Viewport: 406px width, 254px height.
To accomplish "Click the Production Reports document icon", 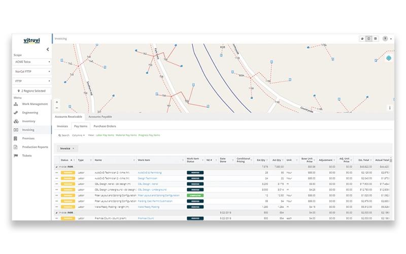I will click(16, 147).
